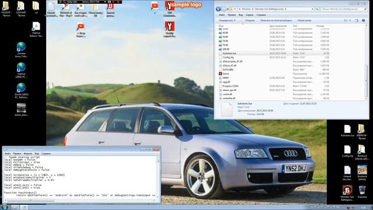Screen dimensions: 373x210
Task: Select the SKIDROW folder shortcut on desktop
Action: coord(362,132)
